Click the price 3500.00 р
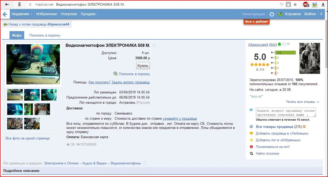This screenshot has height=177, width=328. tap(142, 58)
